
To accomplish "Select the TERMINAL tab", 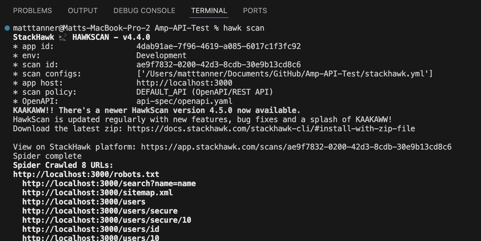I will pyautogui.click(x=209, y=10).
